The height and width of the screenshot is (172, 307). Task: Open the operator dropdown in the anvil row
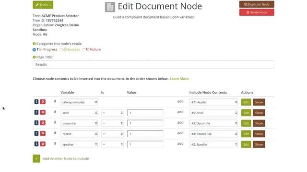click(112, 113)
